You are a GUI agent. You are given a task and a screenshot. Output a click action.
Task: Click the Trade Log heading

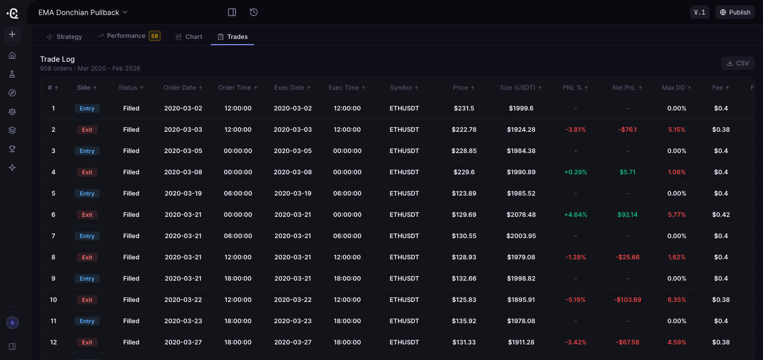57,59
